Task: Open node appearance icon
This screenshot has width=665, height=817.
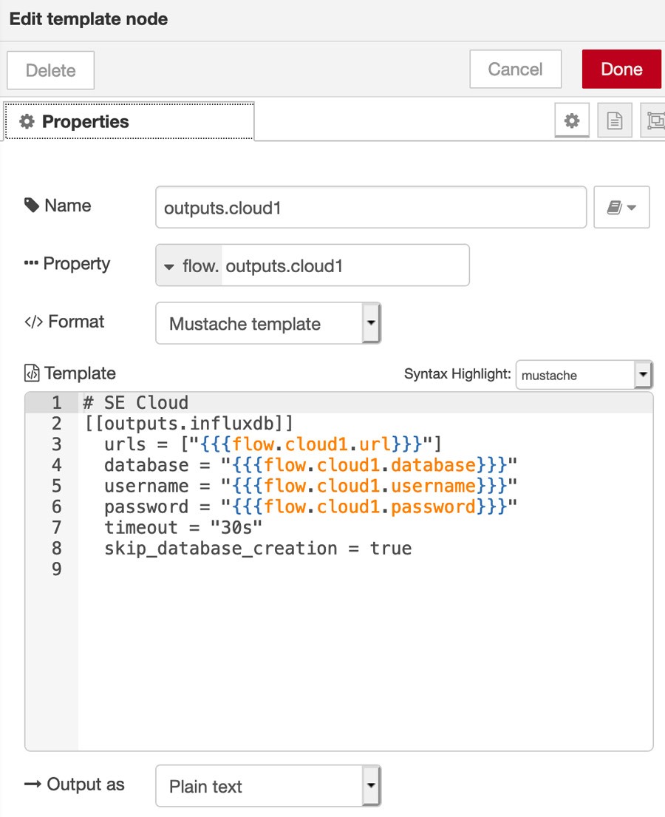Action: pos(655,121)
